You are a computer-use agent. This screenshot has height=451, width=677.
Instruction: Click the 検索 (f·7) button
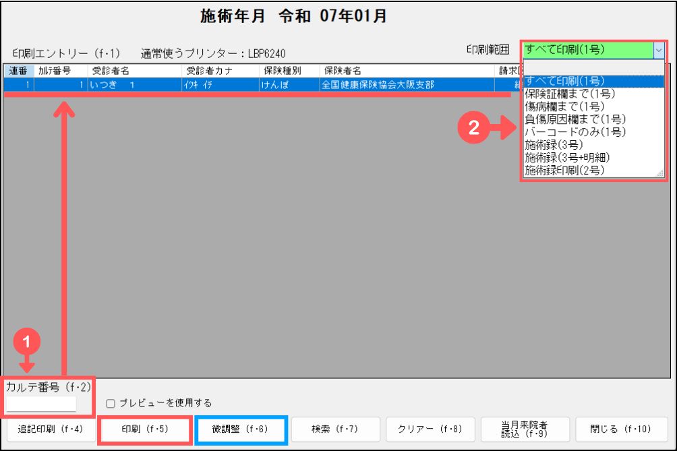tap(335, 429)
